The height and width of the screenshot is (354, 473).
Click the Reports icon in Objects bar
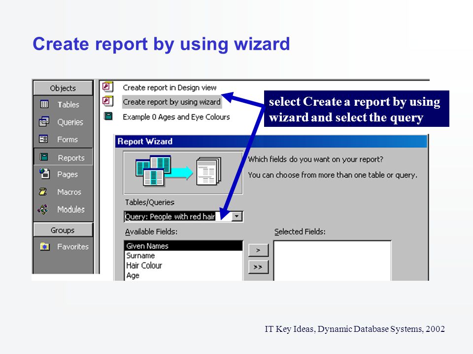point(44,157)
